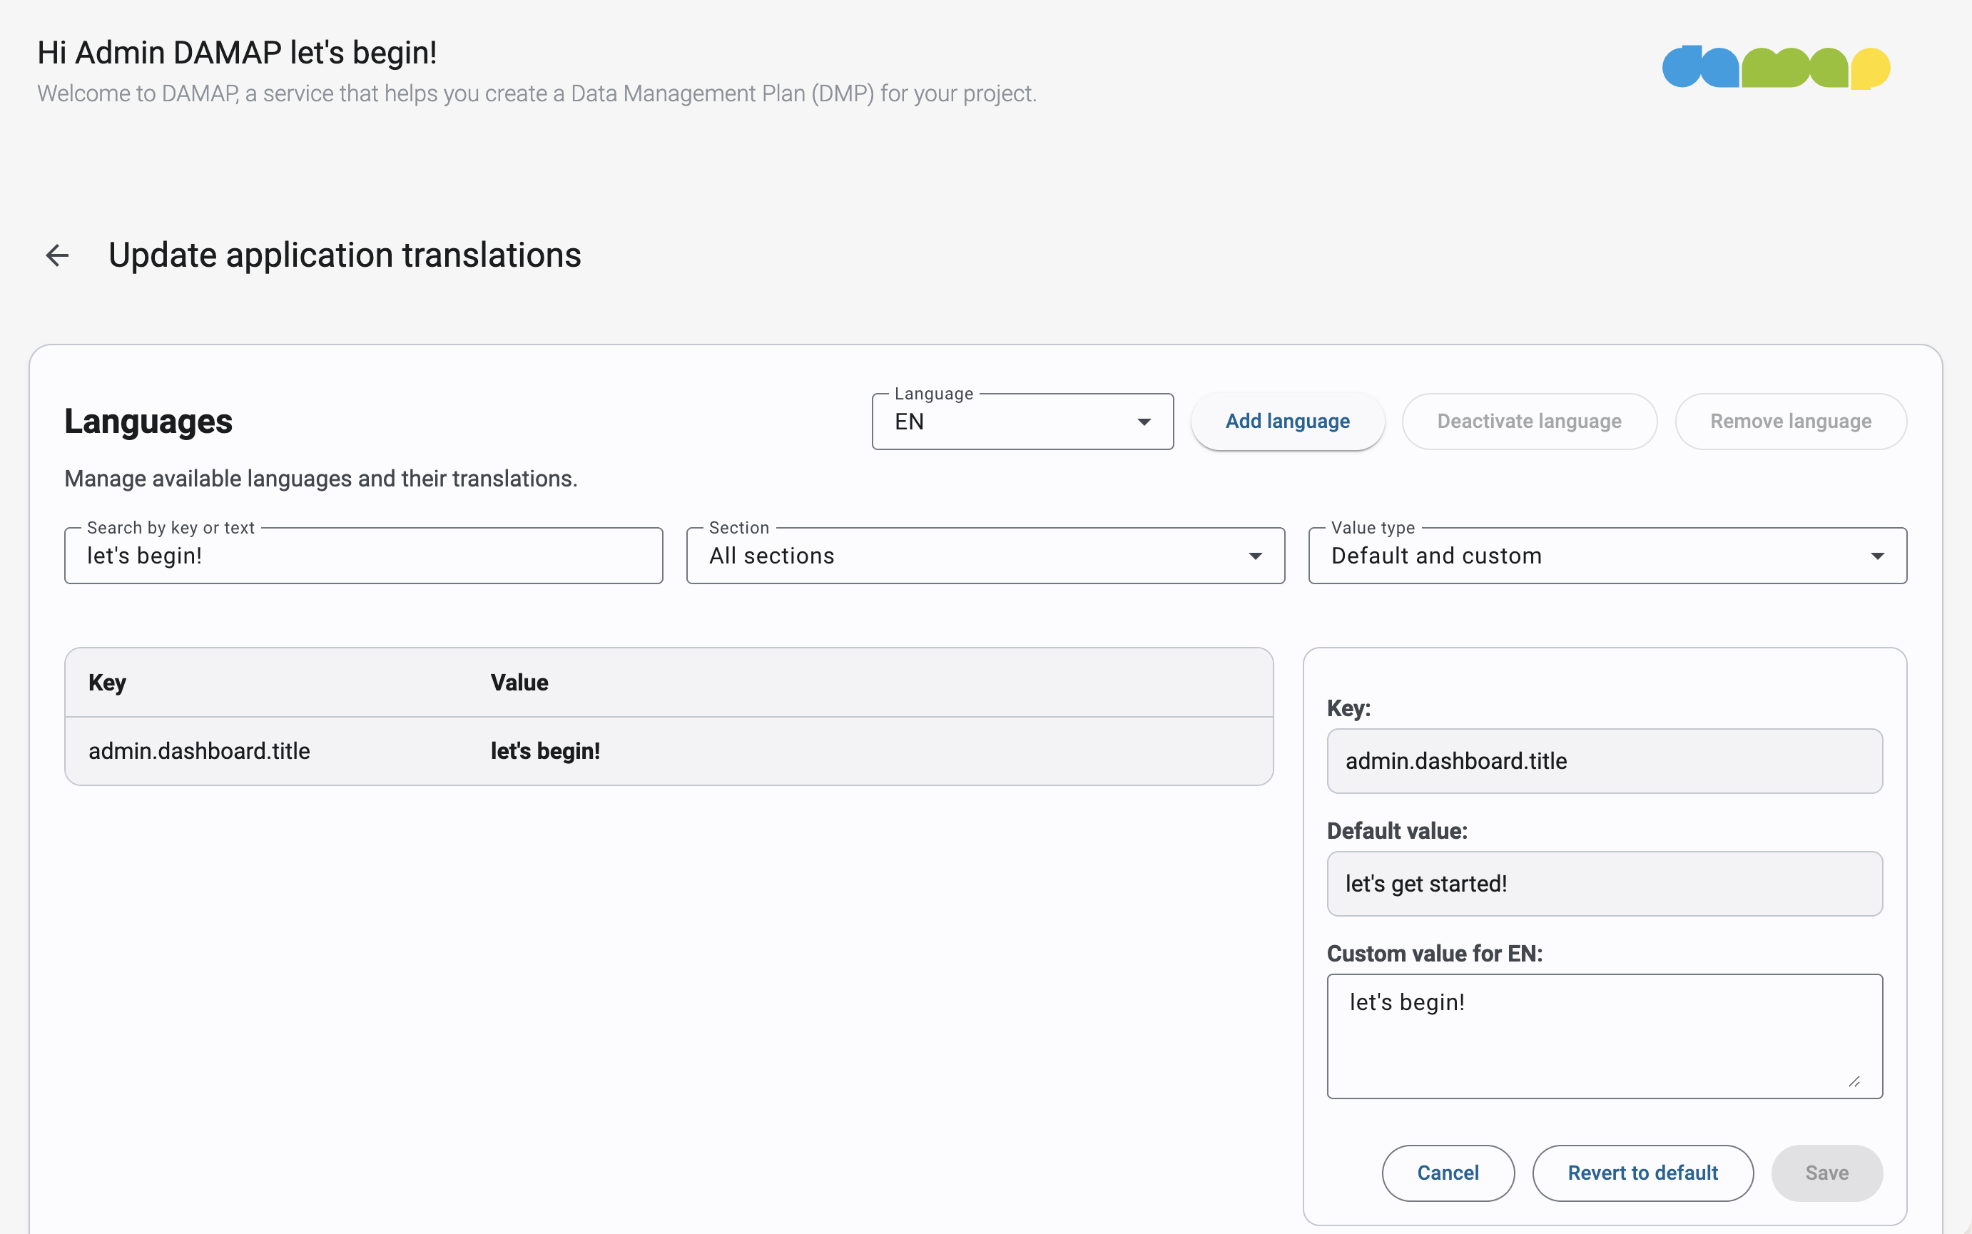This screenshot has height=1234, width=1972.
Task: Open the Value type dropdown
Action: tap(1607, 556)
